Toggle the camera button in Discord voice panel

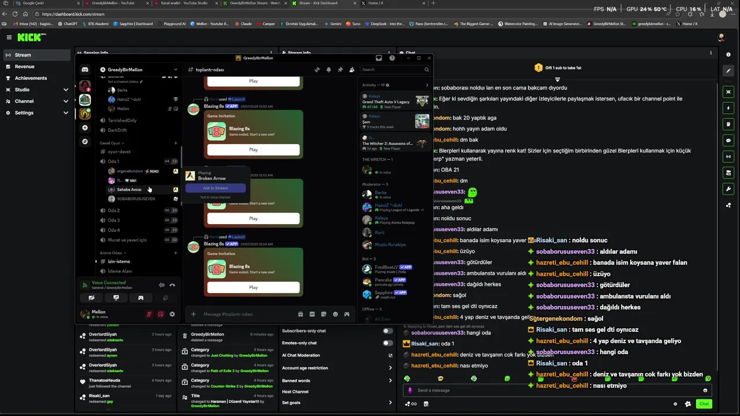91,298
